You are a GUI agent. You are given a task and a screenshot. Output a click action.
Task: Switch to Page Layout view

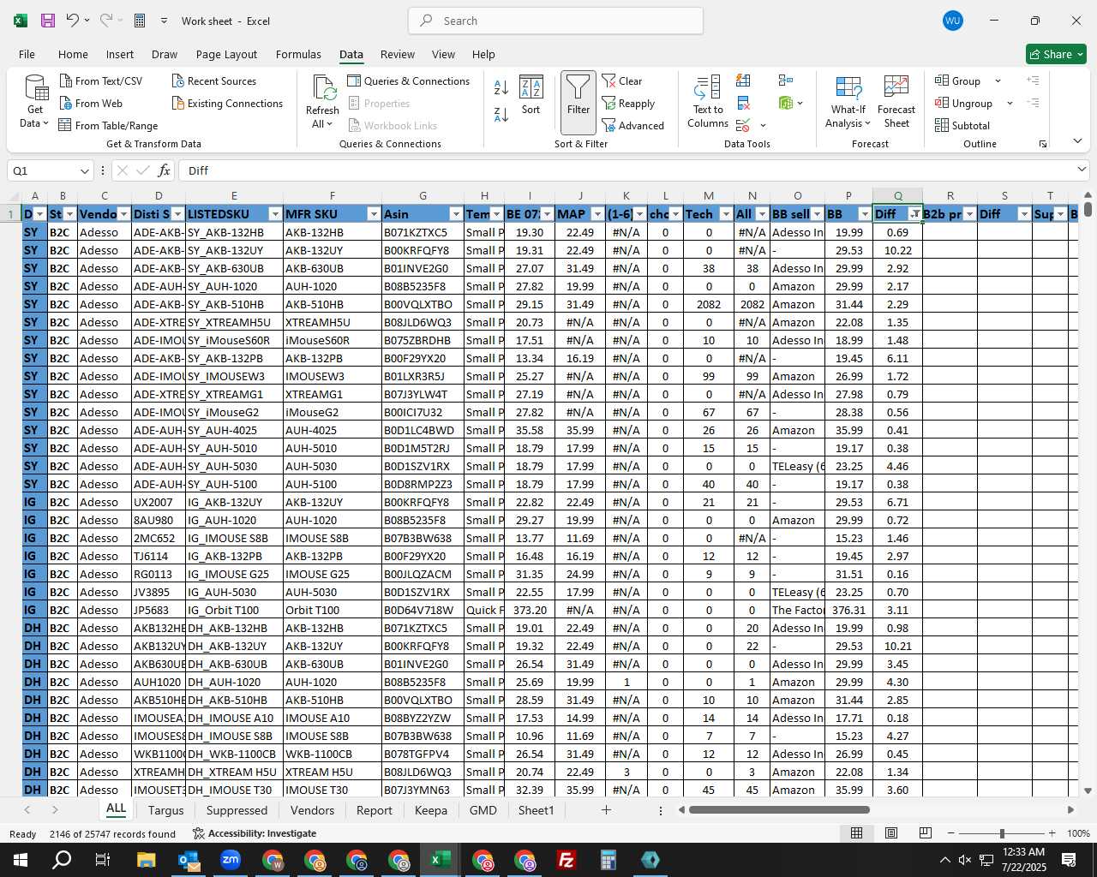(891, 833)
